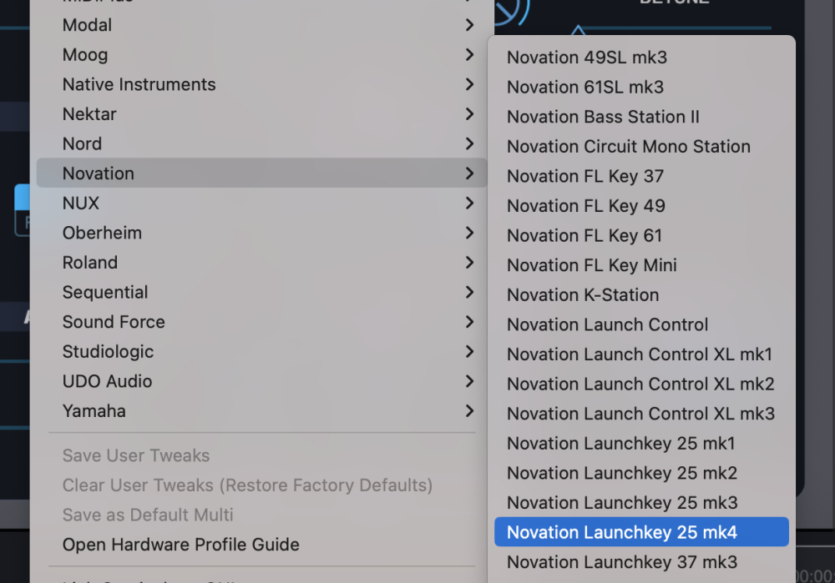Screen dimensions: 835x583
Task: Select the UDO Audio menu entry
Action: pyautogui.click(x=107, y=381)
